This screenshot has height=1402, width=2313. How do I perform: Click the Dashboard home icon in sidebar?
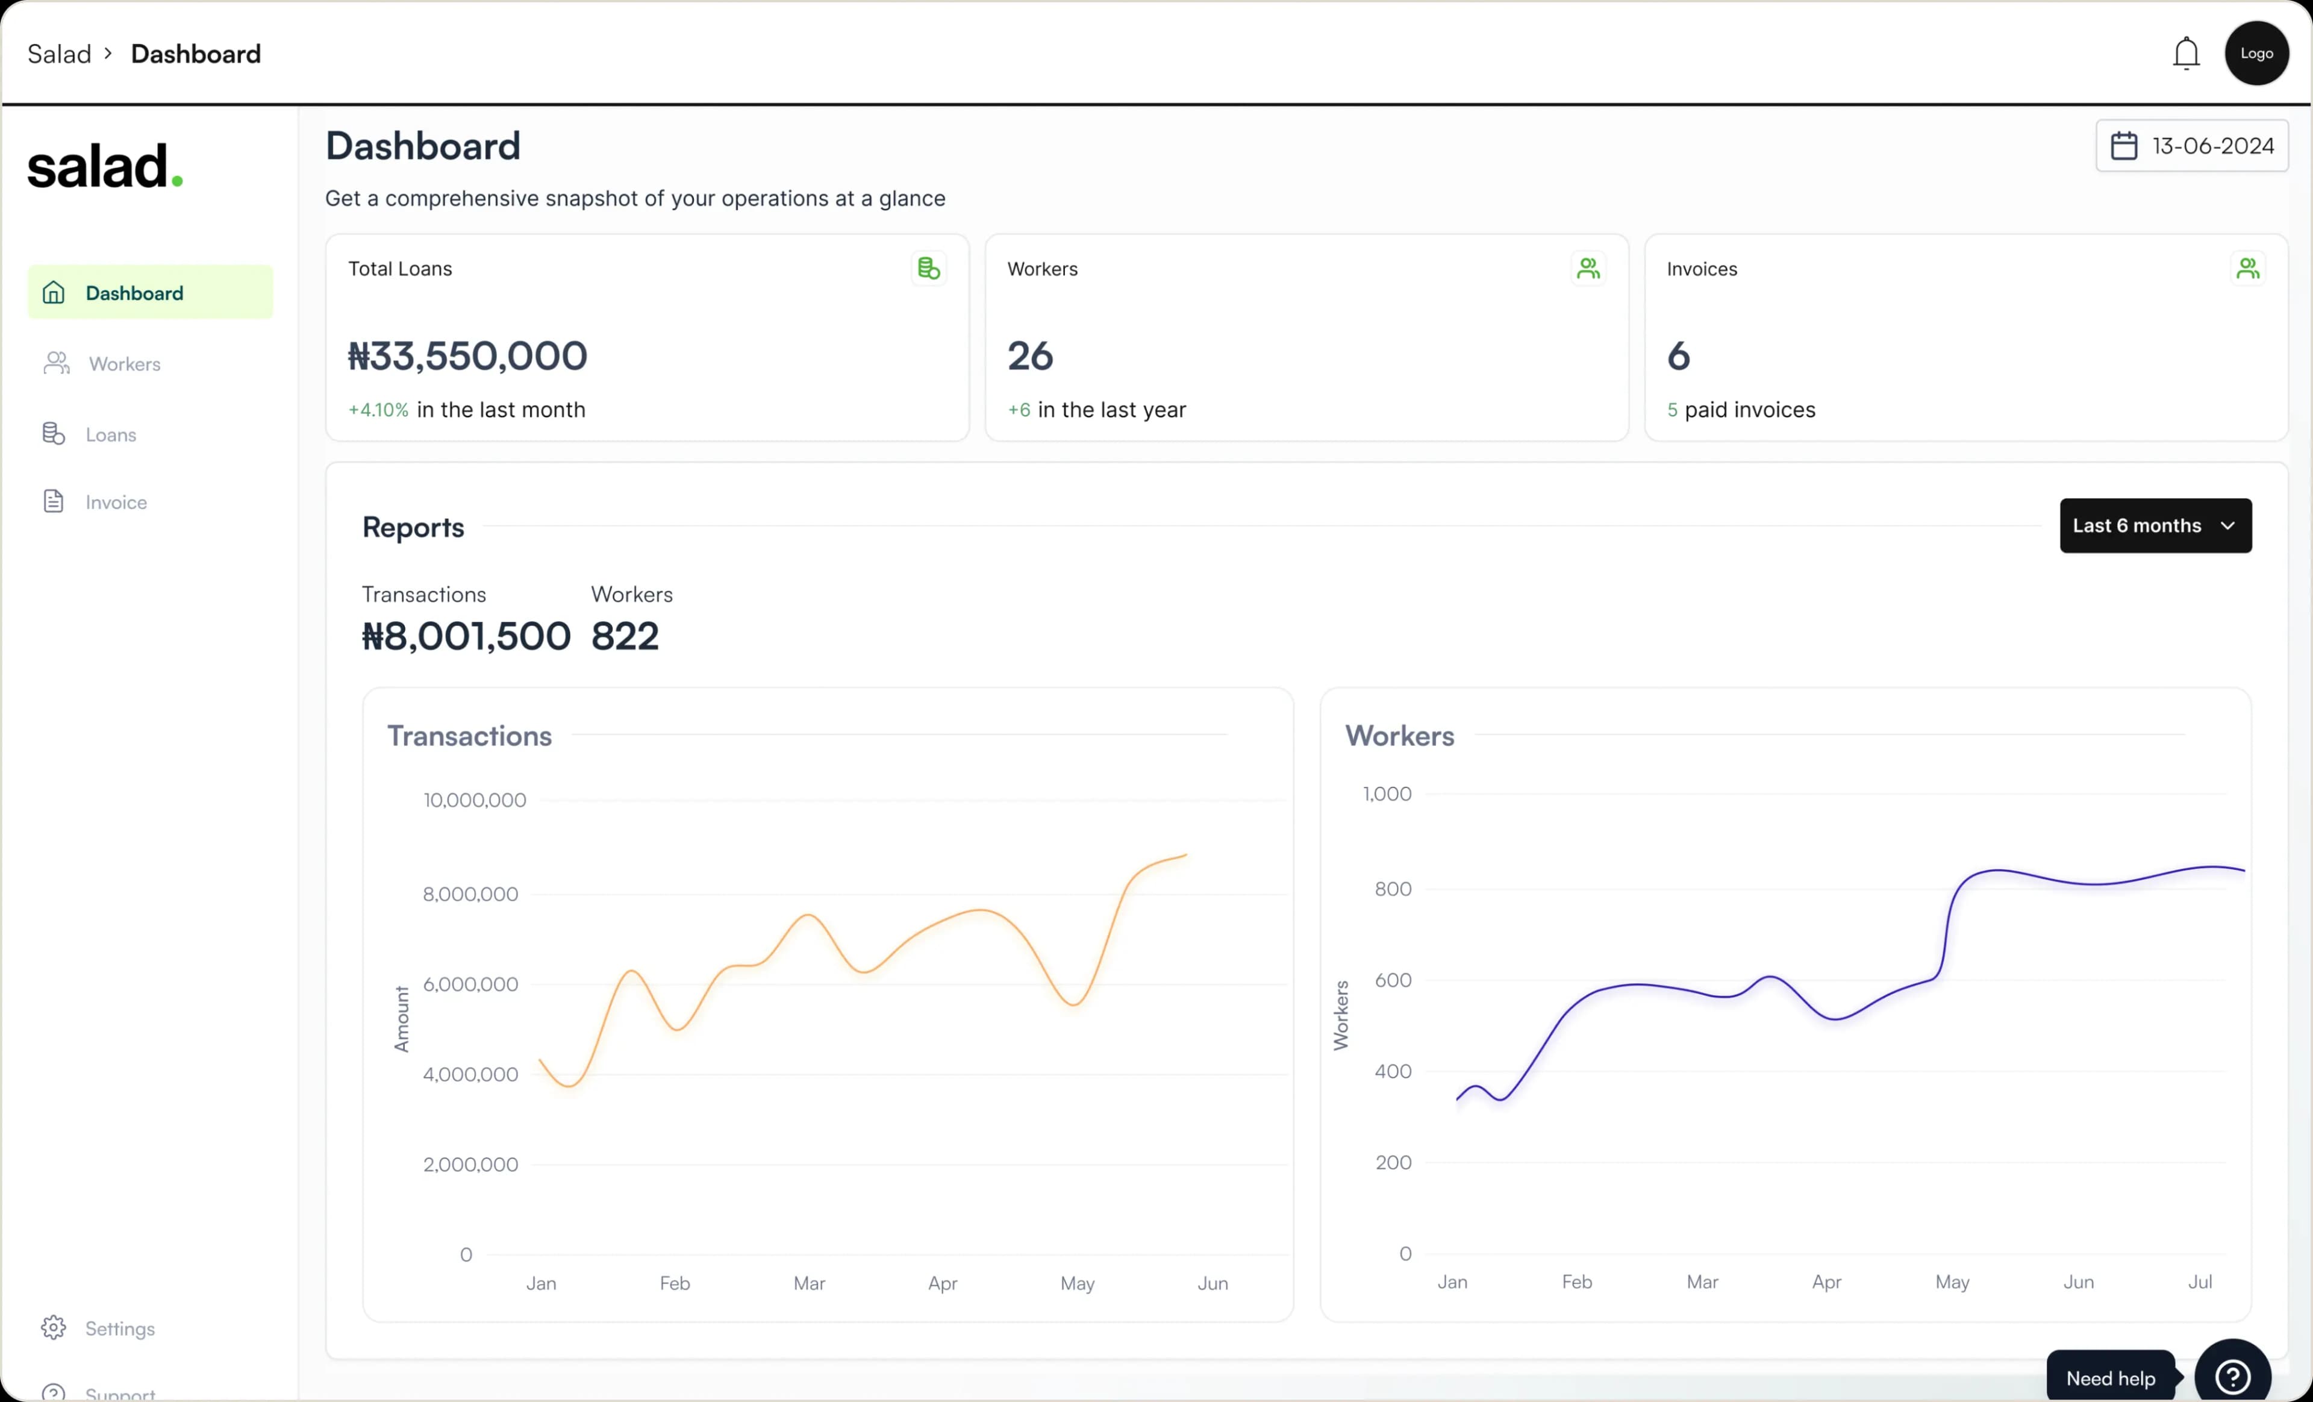point(54,293)
